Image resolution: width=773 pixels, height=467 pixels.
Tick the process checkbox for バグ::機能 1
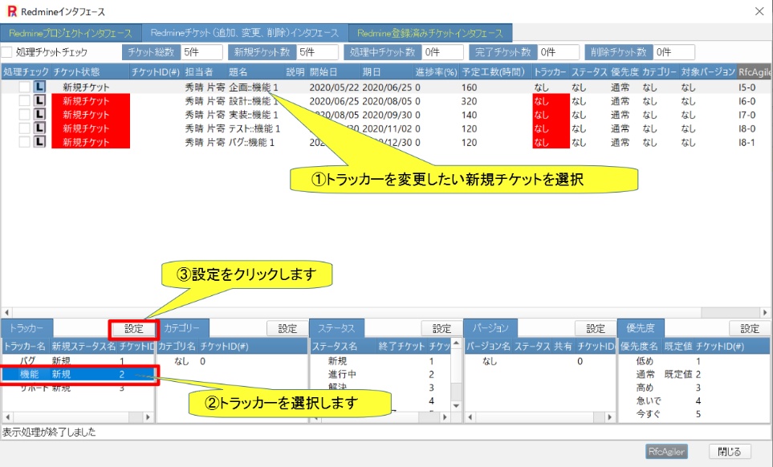(25, 142)
